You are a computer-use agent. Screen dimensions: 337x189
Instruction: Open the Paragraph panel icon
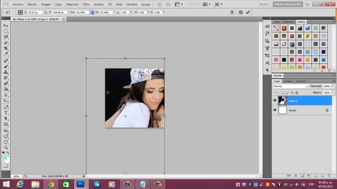coord(267,70)
